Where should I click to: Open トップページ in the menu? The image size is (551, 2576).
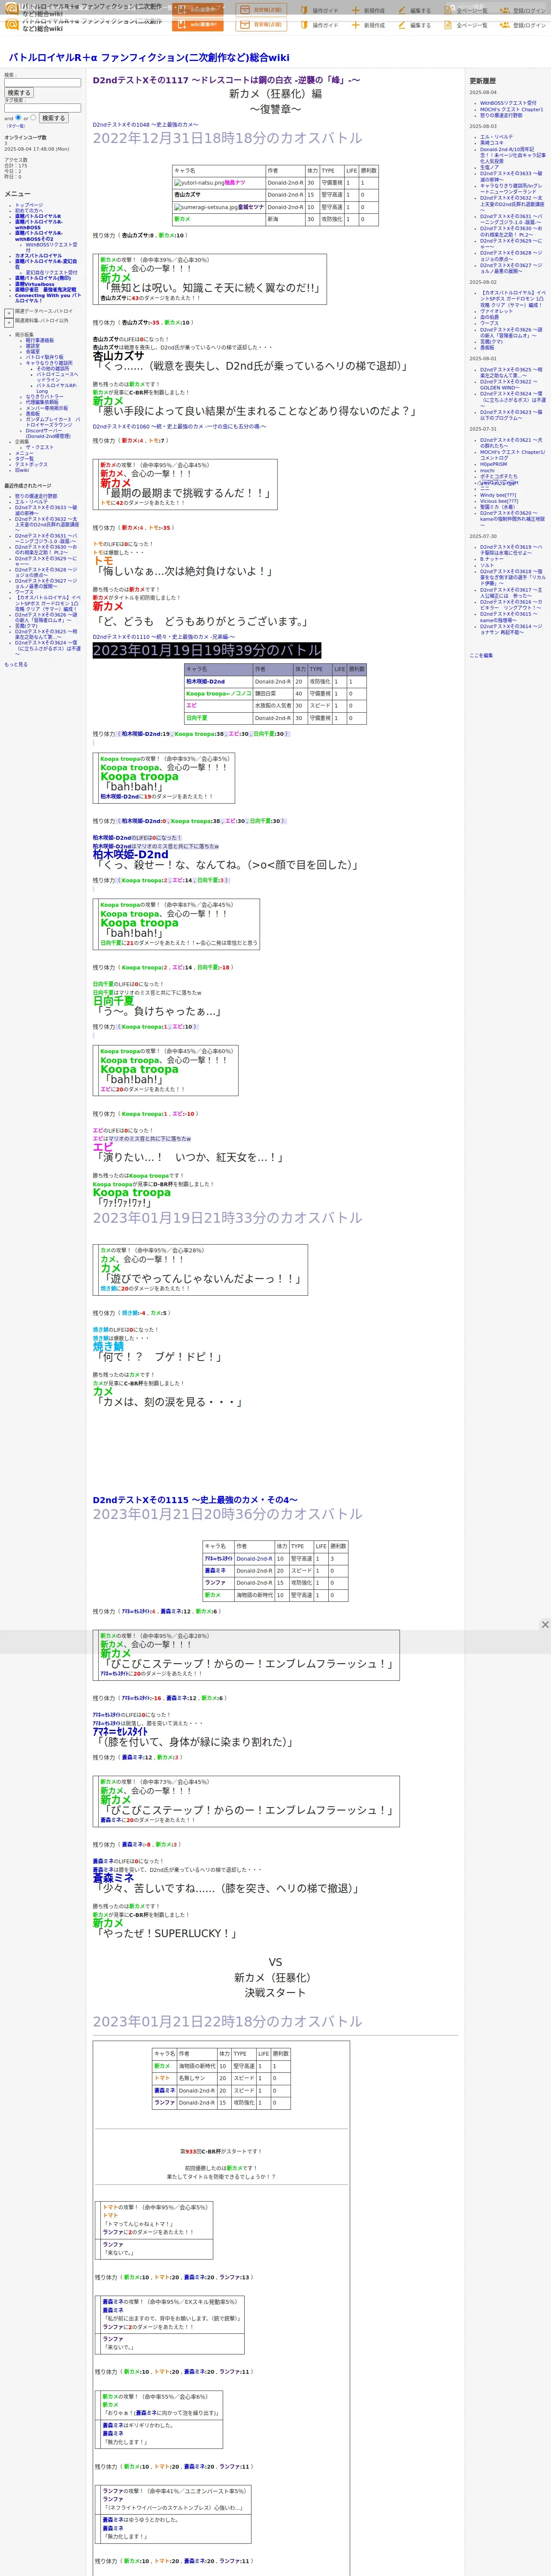(x=29, y=205)
